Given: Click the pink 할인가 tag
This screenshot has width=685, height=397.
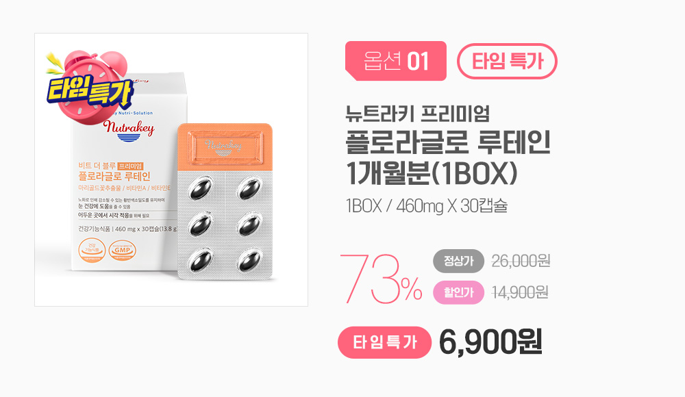Looking at the screenshot, I should tap(459, 292).
